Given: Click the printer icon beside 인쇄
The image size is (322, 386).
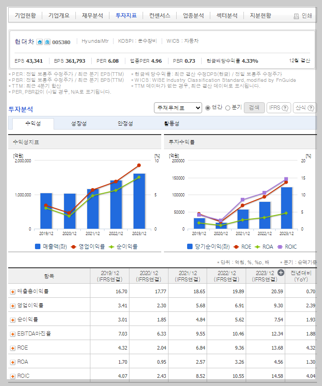Looking at the screenshot, I should pos(296,16).
